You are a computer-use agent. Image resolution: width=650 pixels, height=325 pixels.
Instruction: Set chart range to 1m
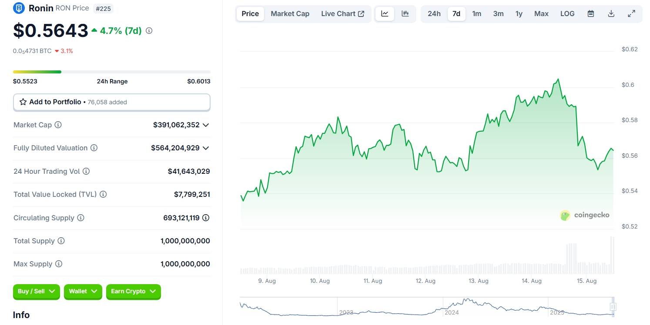[477, 13]
